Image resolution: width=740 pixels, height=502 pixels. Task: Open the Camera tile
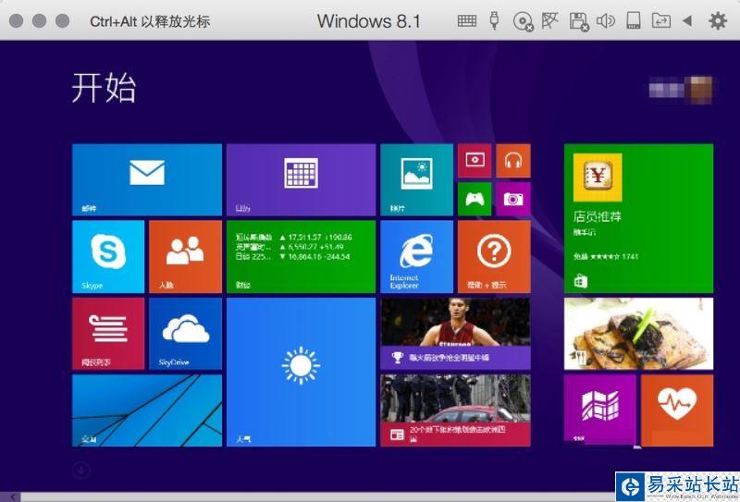513,199
